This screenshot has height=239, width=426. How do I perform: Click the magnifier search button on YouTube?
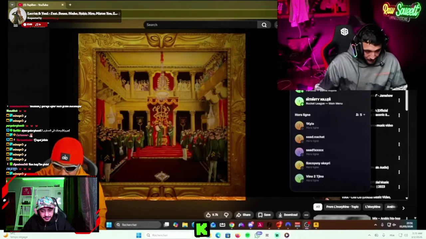coord(264,25)
